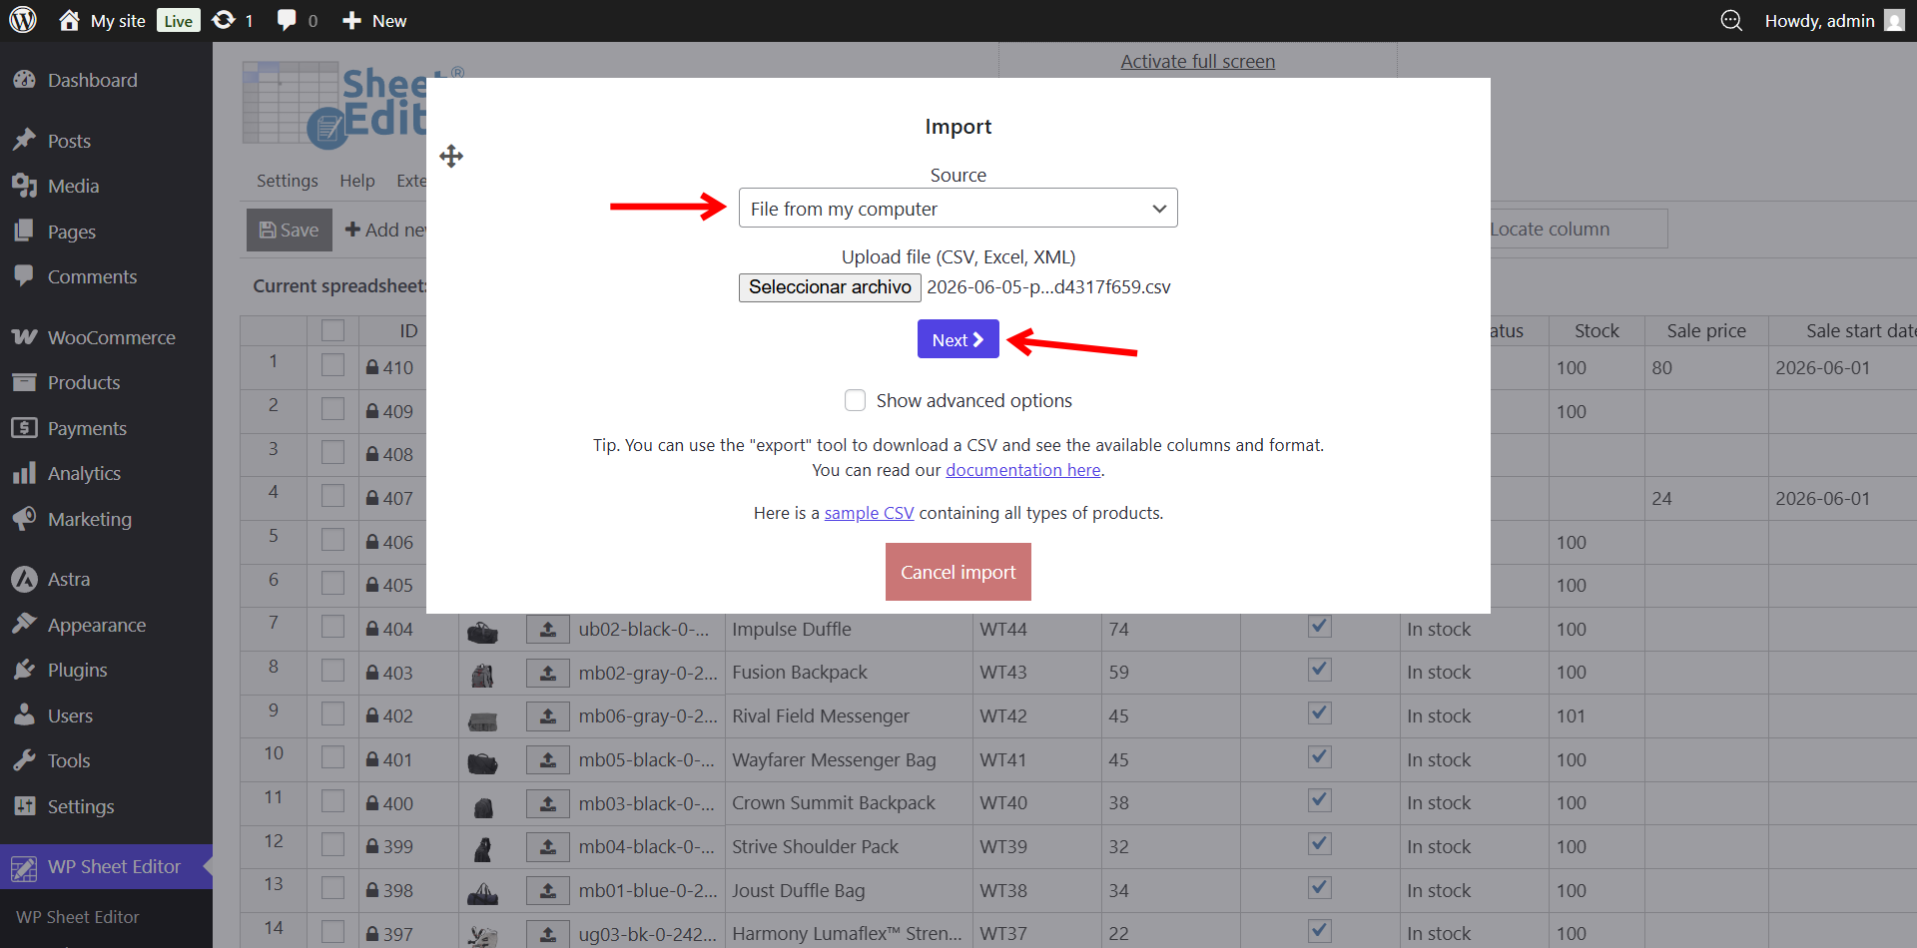Click the modal move handle icon

tap(451, 156)
